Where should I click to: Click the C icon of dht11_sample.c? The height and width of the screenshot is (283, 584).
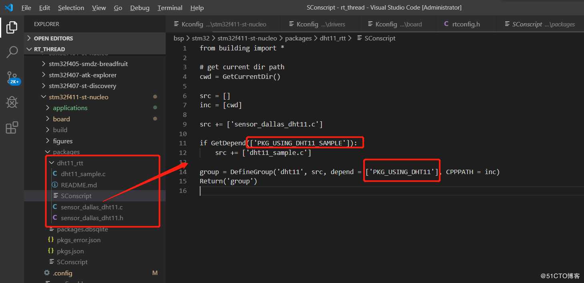pos(55,174)
